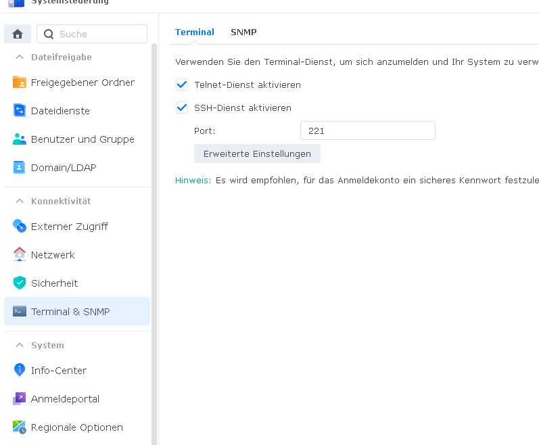The image size is (539, 445).
Task: Select Externer Zugriff icon
Action: (19, 227)
